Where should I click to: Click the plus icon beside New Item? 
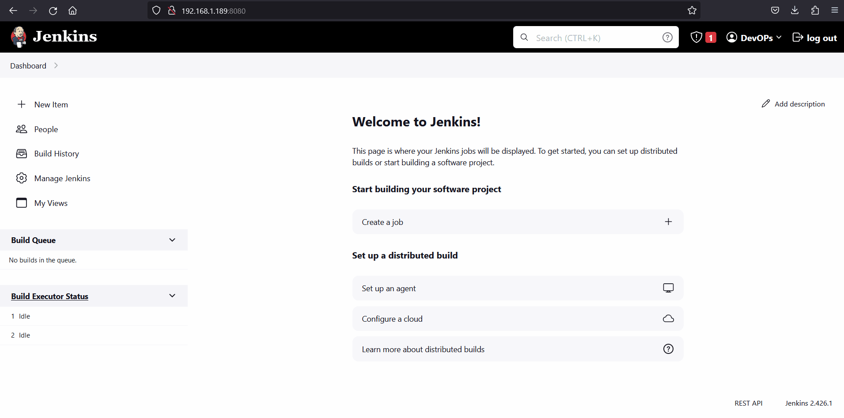pos(21,104)
